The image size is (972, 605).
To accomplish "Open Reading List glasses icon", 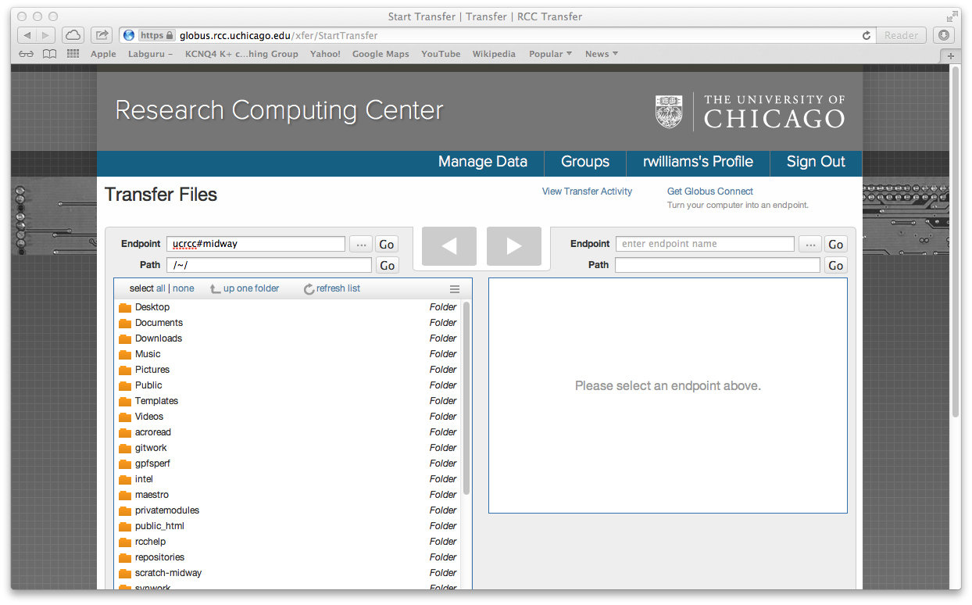I will coord(27,54).
